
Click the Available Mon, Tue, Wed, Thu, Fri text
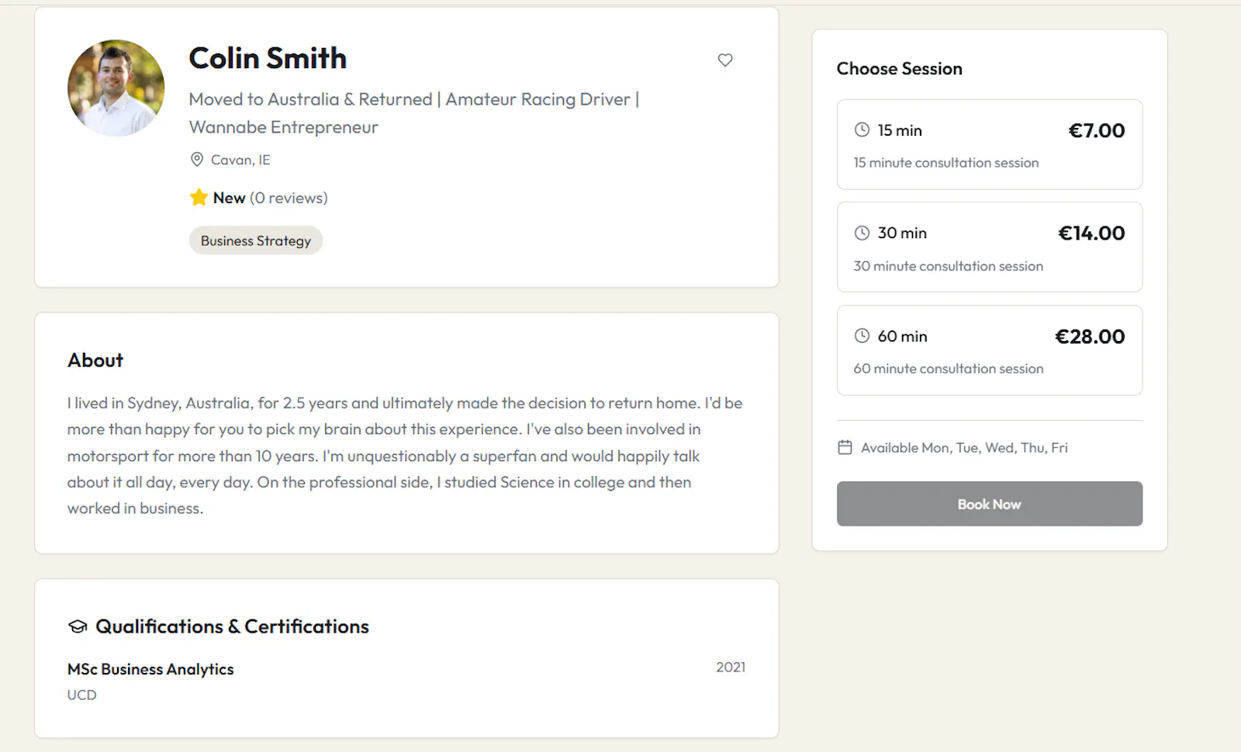click(964, 447)
